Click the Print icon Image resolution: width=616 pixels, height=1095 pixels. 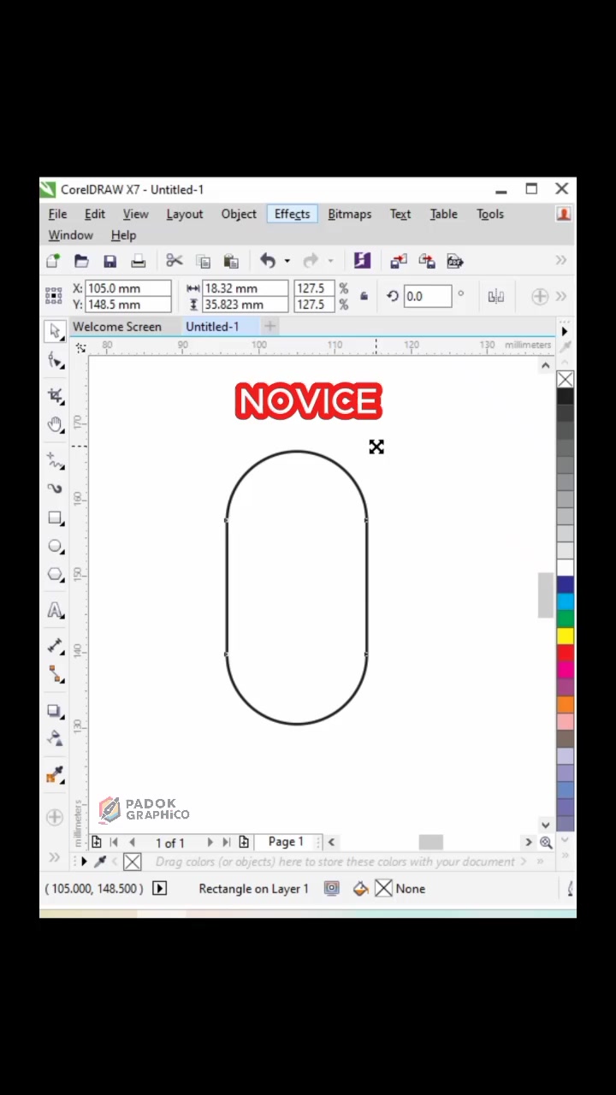pos(138,261)
